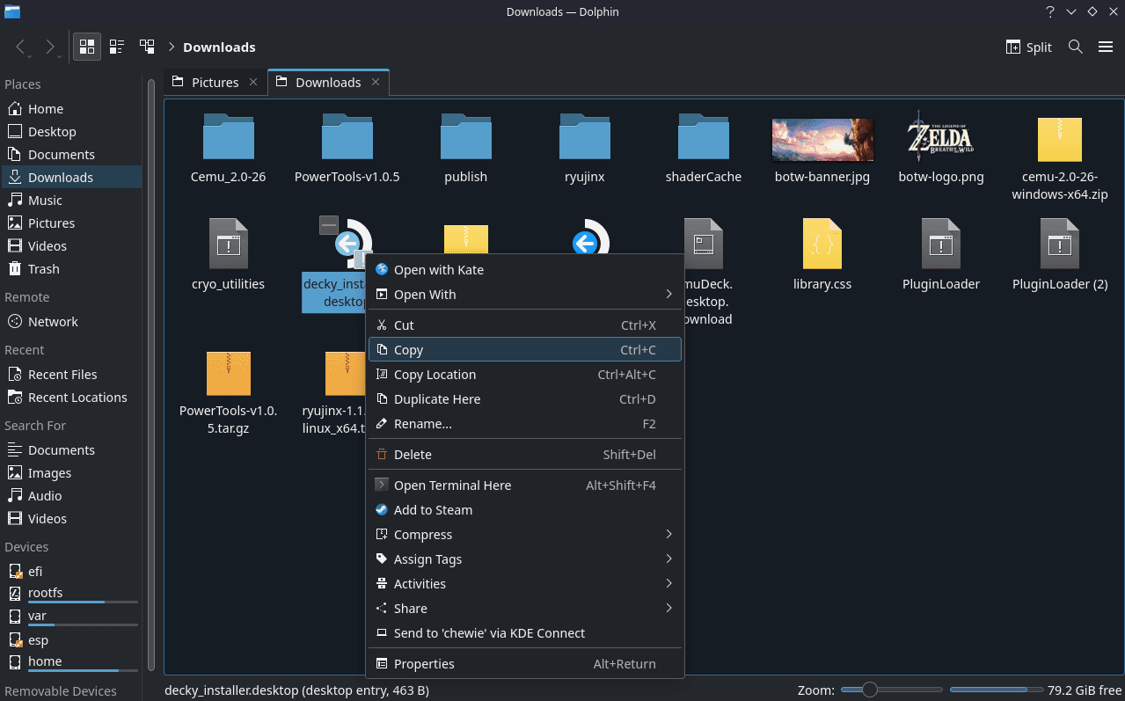Select the library.css file icon
The width and height of the screenshot is (1125, 701).
(x=822, y=244)
